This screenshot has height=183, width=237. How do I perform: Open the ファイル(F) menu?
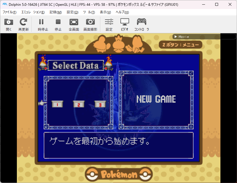pyautogui.click(x=9, y=12)
